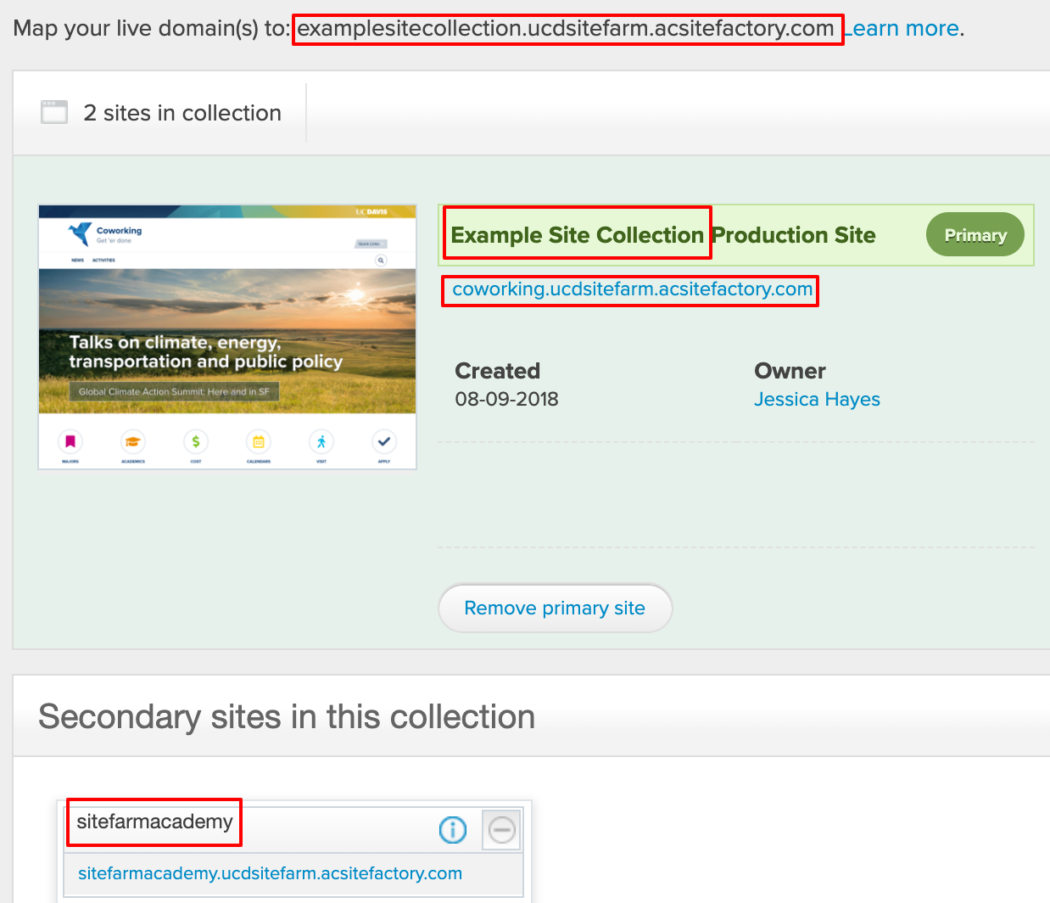Remove sitefarmacademy using the minus icon
Viewport: 1050px width, 903px height.
(x=501, y=829)
